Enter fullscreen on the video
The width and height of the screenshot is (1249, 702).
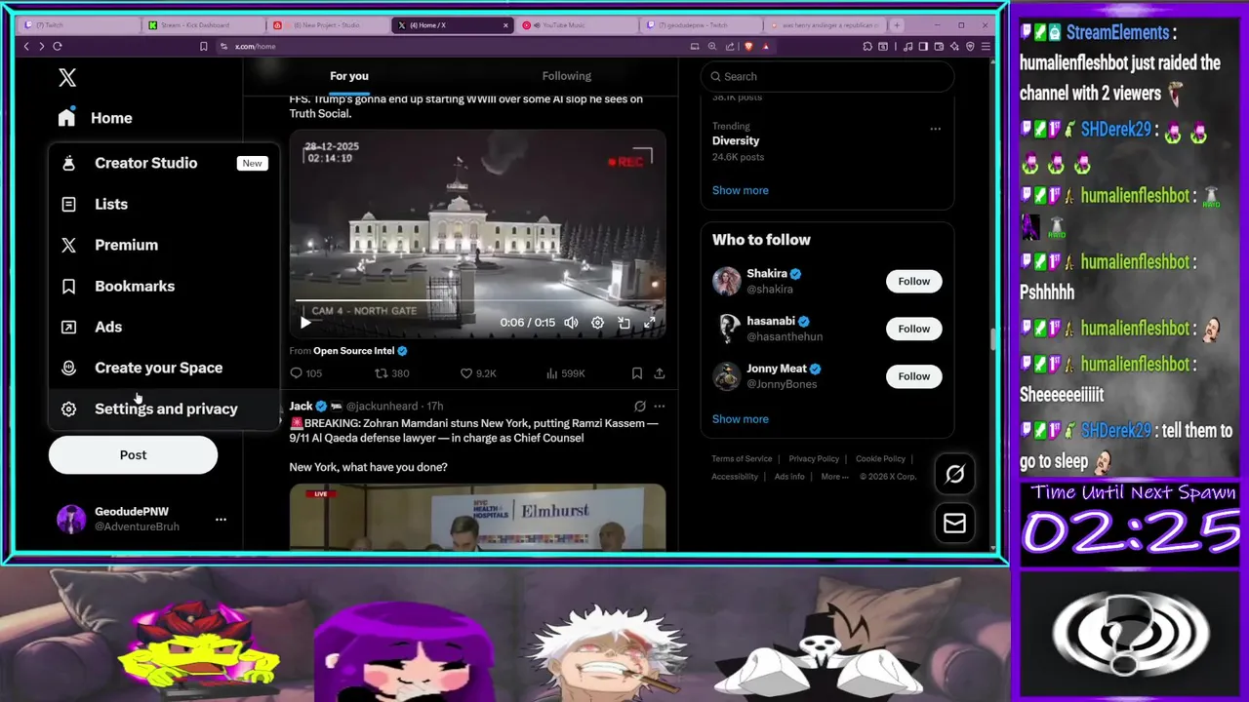[x=650, y=323]
